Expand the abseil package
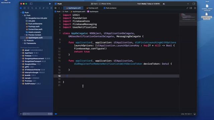Image resolution: width=214 pixels, height=120 pixels. 21,50
